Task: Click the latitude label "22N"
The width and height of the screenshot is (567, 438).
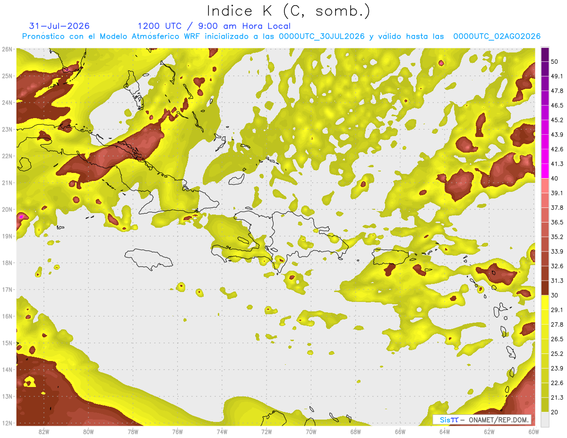Action: coord(7,156)
